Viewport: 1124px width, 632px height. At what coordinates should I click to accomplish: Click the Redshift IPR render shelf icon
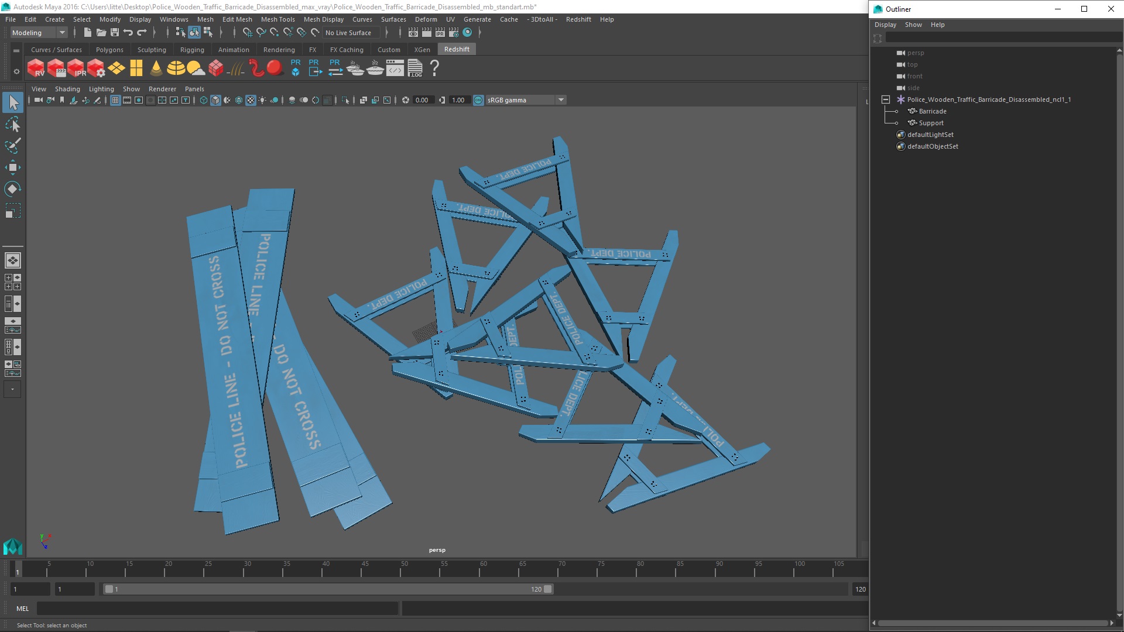[x=76, y=68]
